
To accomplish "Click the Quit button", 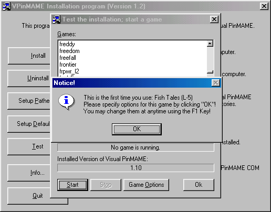I will tap(38, 196).
